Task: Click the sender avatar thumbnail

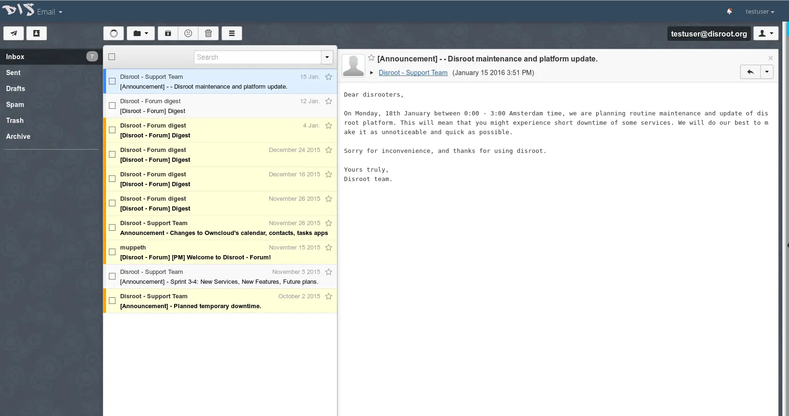Action: 353,66
